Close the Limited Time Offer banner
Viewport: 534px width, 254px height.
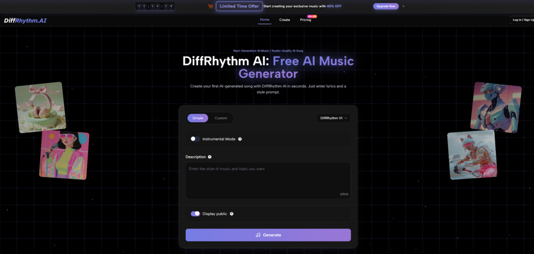(403, 6)
